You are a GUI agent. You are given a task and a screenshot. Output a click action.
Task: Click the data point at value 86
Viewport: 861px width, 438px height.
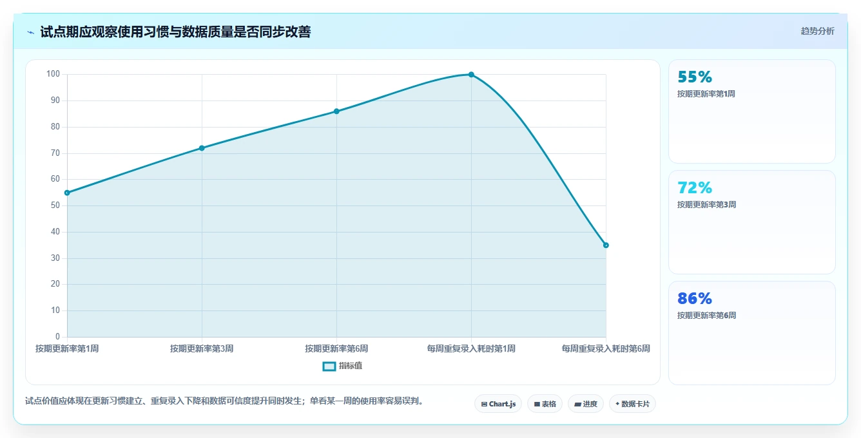(x=336, y=111)
